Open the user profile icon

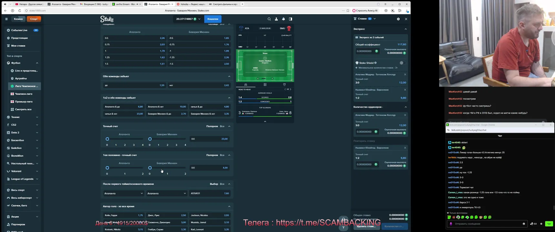tap(276, 19)
